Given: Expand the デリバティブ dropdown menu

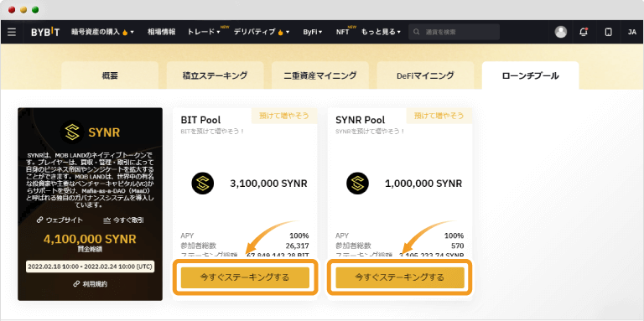Looking at the screenshot, I should (262, 32).
